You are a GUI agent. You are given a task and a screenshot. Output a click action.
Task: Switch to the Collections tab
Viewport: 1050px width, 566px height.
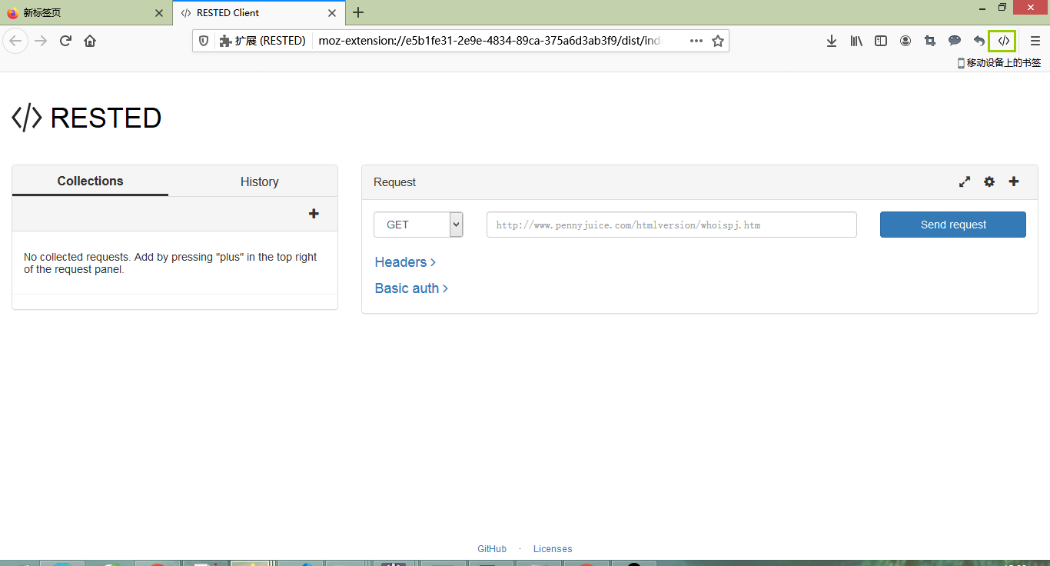[90, 181]
